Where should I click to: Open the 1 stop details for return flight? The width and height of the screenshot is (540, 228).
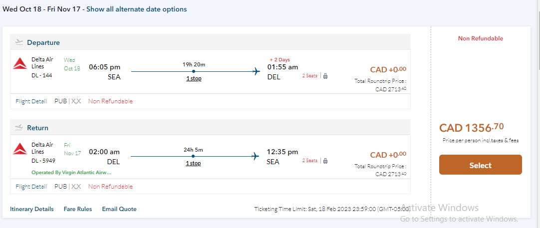pos(194,163)
